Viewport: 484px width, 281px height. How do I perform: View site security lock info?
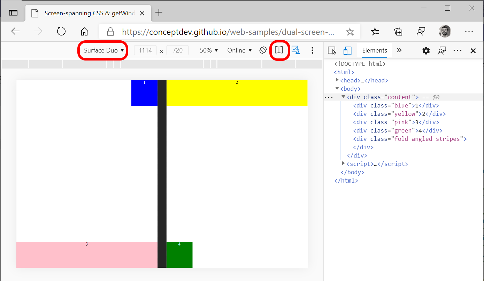tap(110, 32)
